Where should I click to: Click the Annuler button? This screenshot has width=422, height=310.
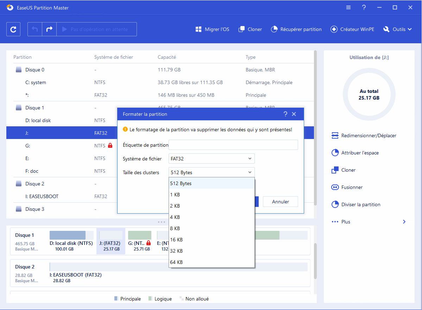tap(281, 202)
